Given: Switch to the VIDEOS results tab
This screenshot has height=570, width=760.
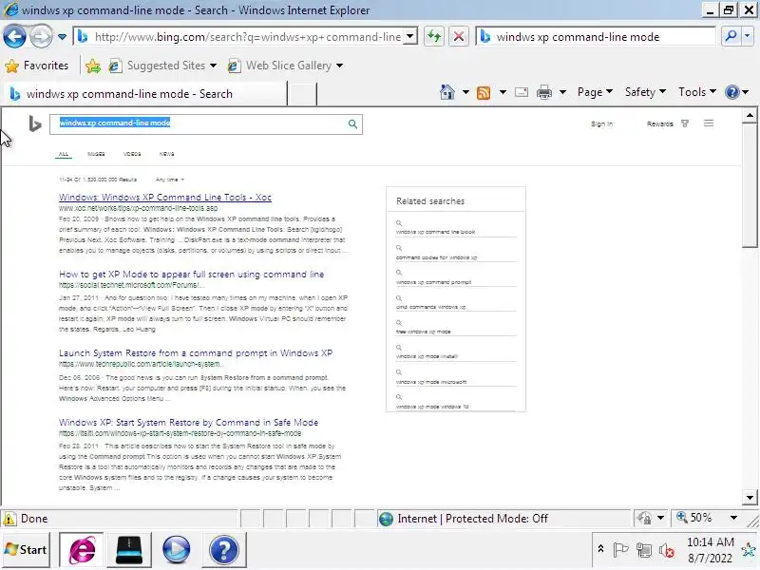Looking at the screenshot, I should click(x=132, y=154).
